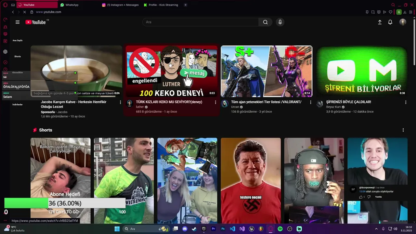Viewport: 416px width, 234px height.
Task: Switch to Profile - Kick Streaming tab
Action: pyautogui.click(x=161, y=5)
